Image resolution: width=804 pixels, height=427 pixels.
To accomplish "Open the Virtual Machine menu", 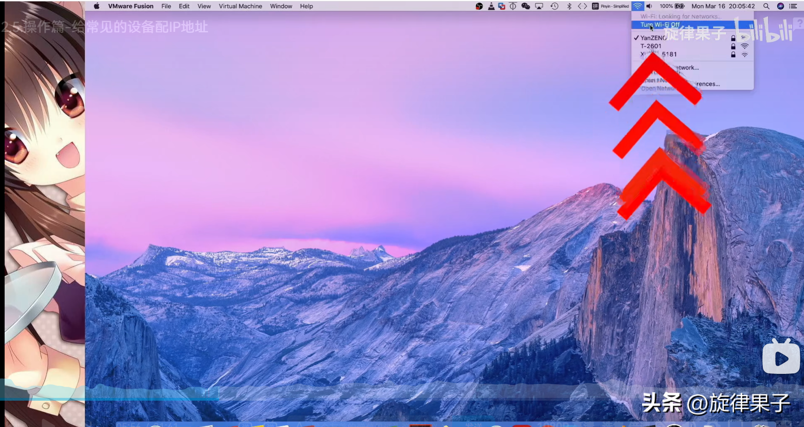I will coord(240,6).
